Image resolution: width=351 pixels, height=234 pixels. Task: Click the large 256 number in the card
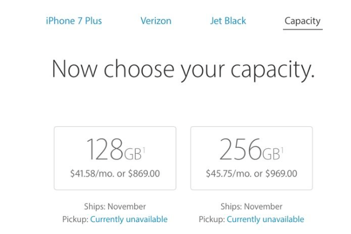(241, 149)
